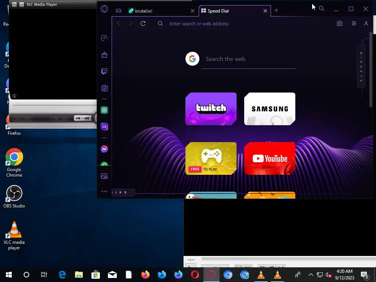Viewport: 376px width, 282px height.
Task: Open Task View on the taskbar
Action: (44, 275)
